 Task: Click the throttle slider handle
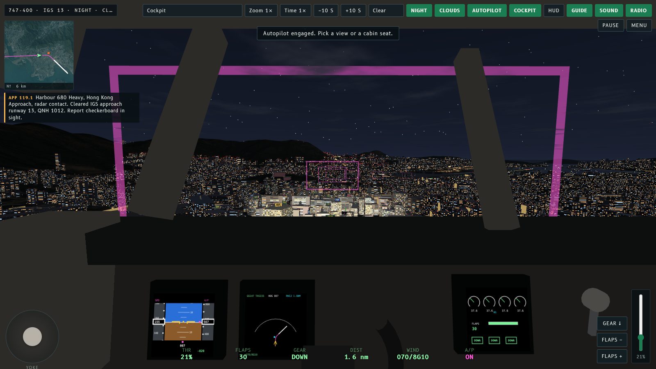[640, 337]
